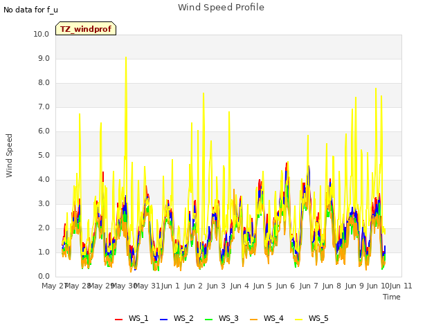Click the Jun 11 x-axis date label

point(401,286)
